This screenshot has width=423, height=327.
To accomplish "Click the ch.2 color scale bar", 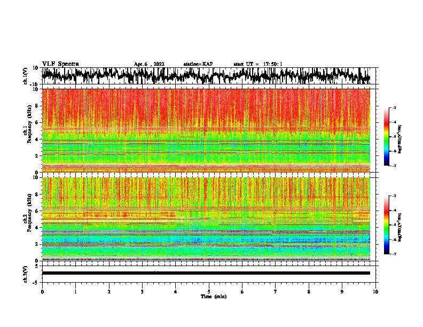I will (386, 225).
